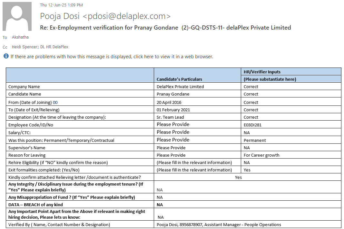Click Pranay Gondane table cell

(173, 94)
